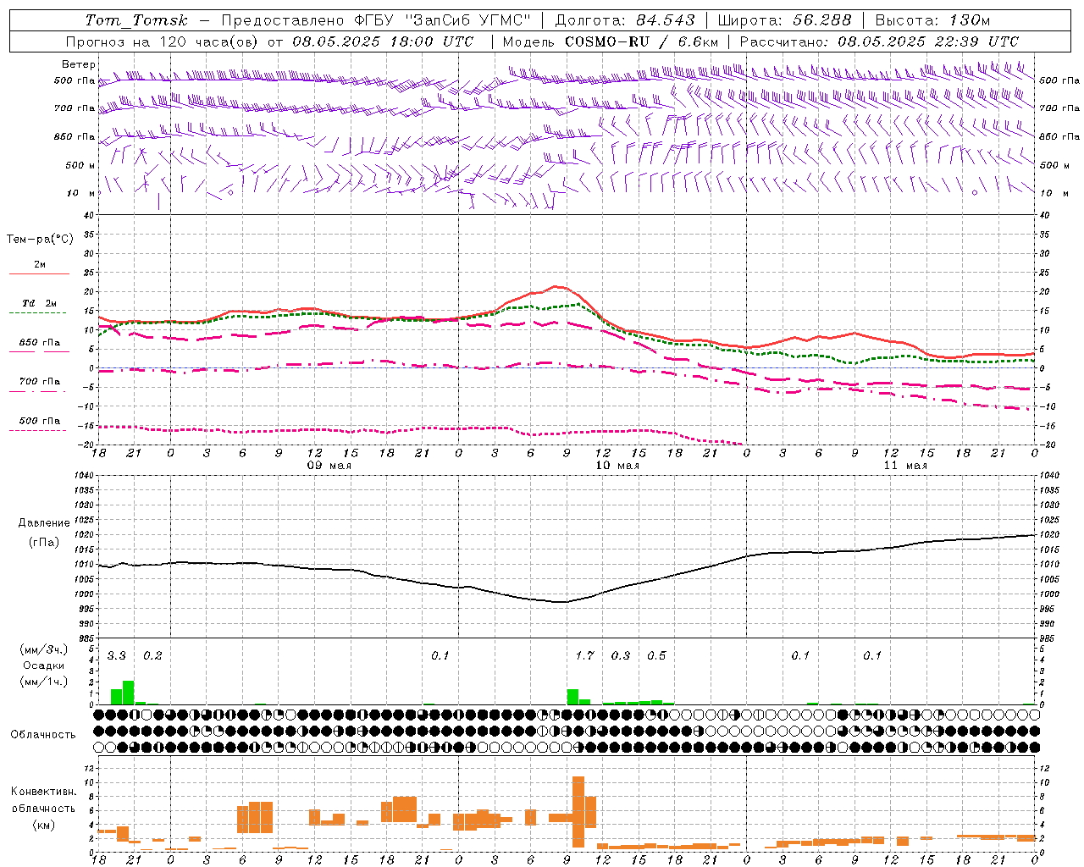Select the 850 гПа temperature legend entry
This screenshot has width=1084, height=867.
tap(40, 343)
